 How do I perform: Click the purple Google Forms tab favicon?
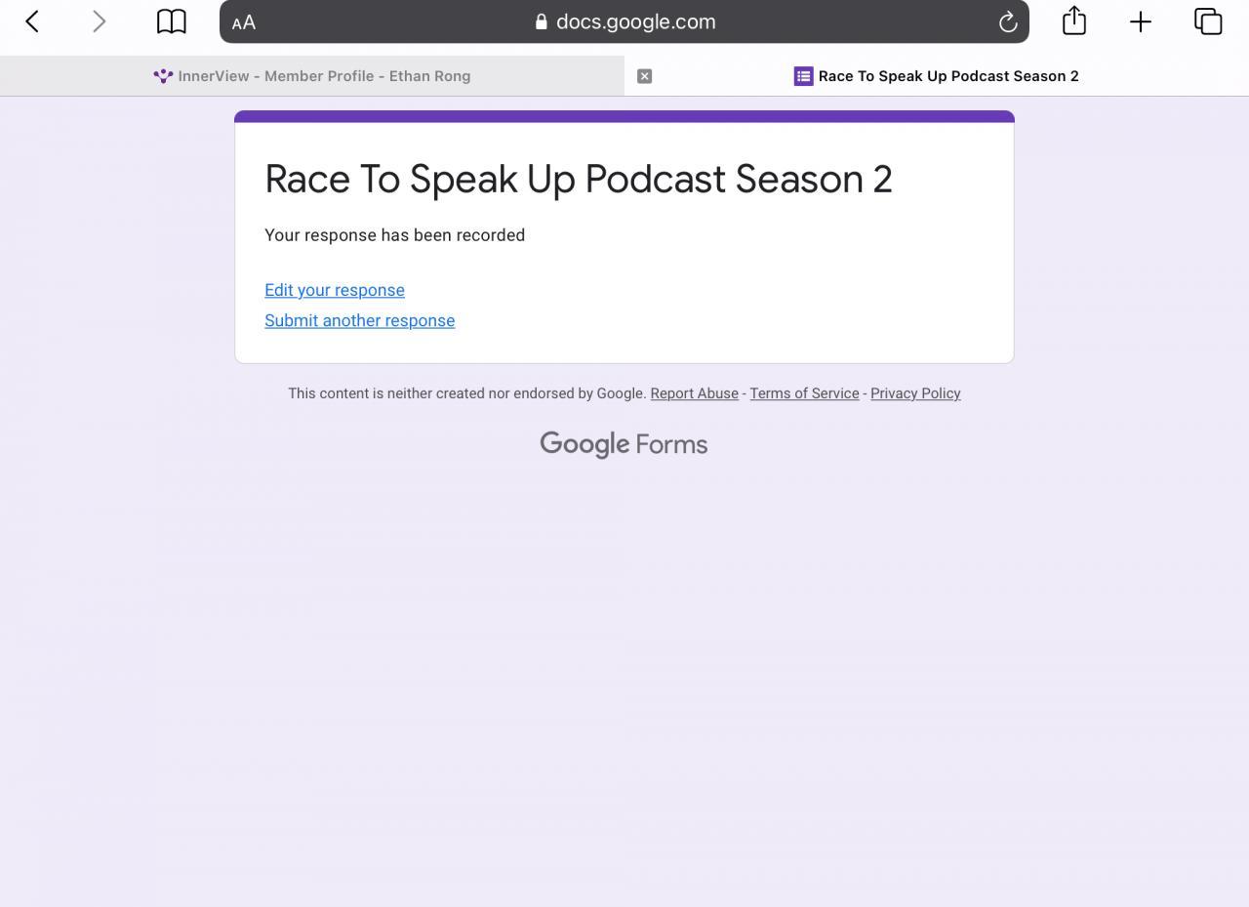[803, 76]
